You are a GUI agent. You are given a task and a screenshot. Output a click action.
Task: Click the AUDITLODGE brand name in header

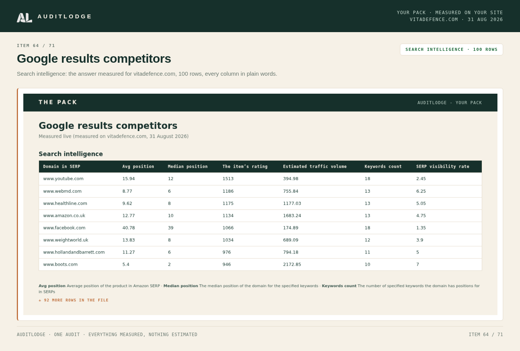(x=65, y=16)
